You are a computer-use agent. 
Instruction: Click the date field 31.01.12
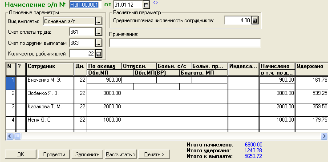coord(128,4)
